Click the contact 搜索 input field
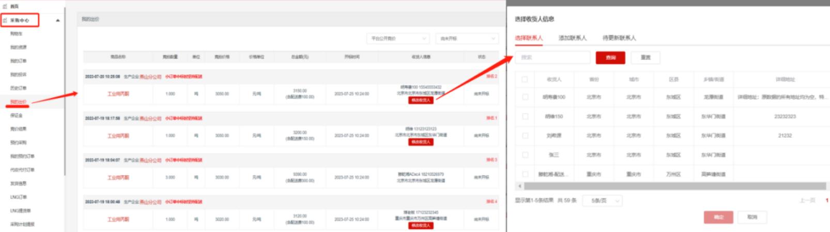The image size is (830, 232). click(552, 57)
